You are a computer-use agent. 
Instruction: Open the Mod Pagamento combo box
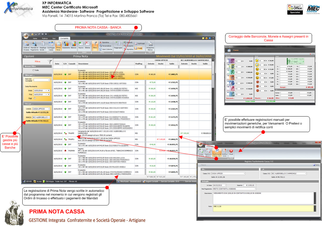pyautogui.click(x=235, y=189)
